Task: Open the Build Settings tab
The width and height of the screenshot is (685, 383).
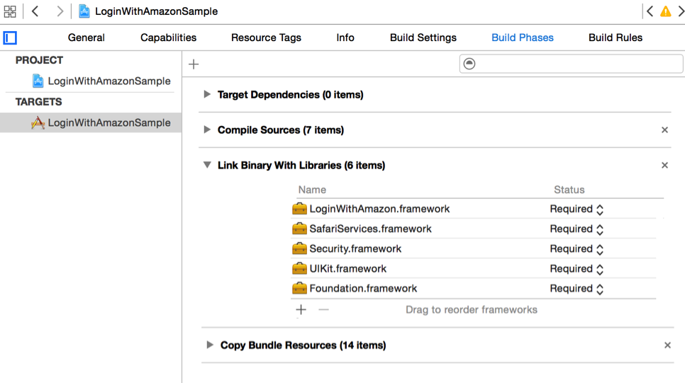Action: [423, 38]
